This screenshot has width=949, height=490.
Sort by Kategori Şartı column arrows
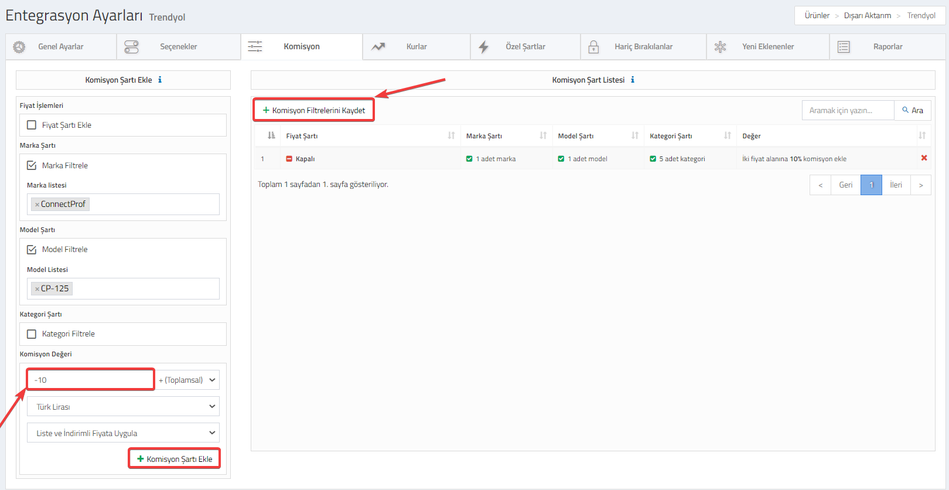(x=728, y=135)
